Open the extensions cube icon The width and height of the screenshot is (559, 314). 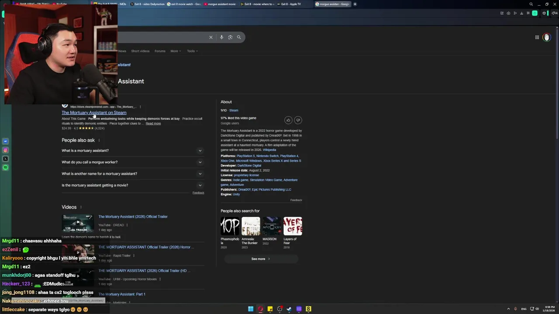click(x=544, y=13)
